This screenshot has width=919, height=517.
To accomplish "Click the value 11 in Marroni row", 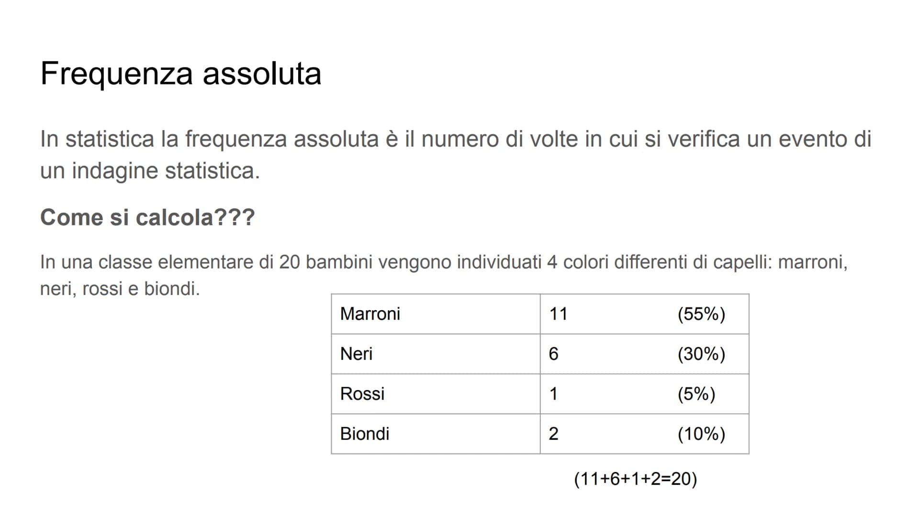I will (558, 314).
